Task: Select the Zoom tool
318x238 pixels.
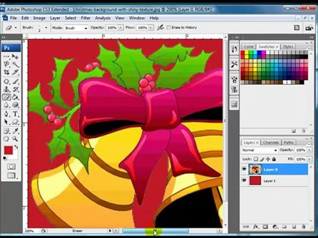Action: tap(15, 139)
